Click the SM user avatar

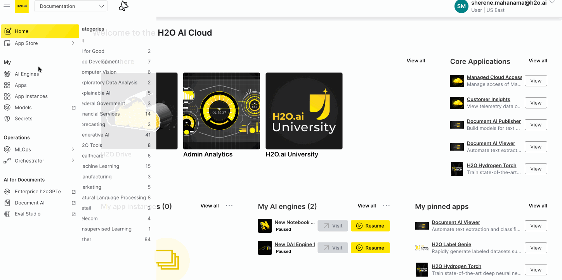[x=461, y=6]
